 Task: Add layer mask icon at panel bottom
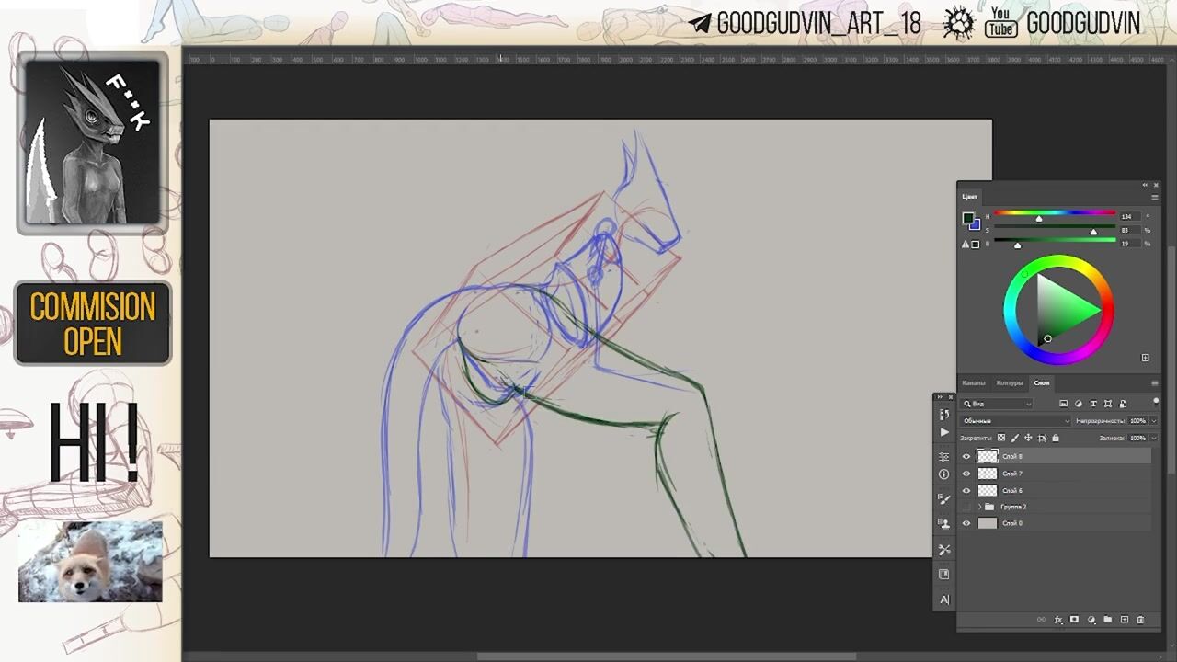tap(1074, 620)
